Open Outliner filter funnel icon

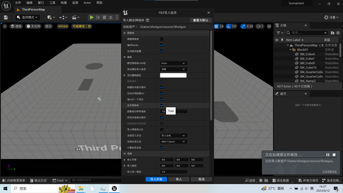[280, 33]
